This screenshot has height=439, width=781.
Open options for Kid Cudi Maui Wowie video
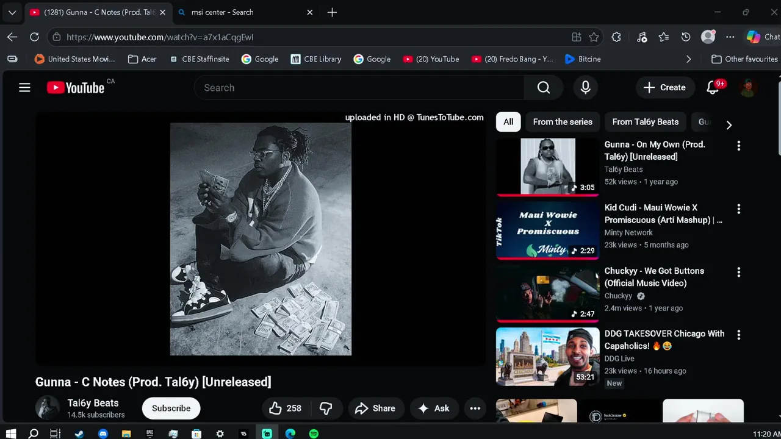(x=738, y=209)
